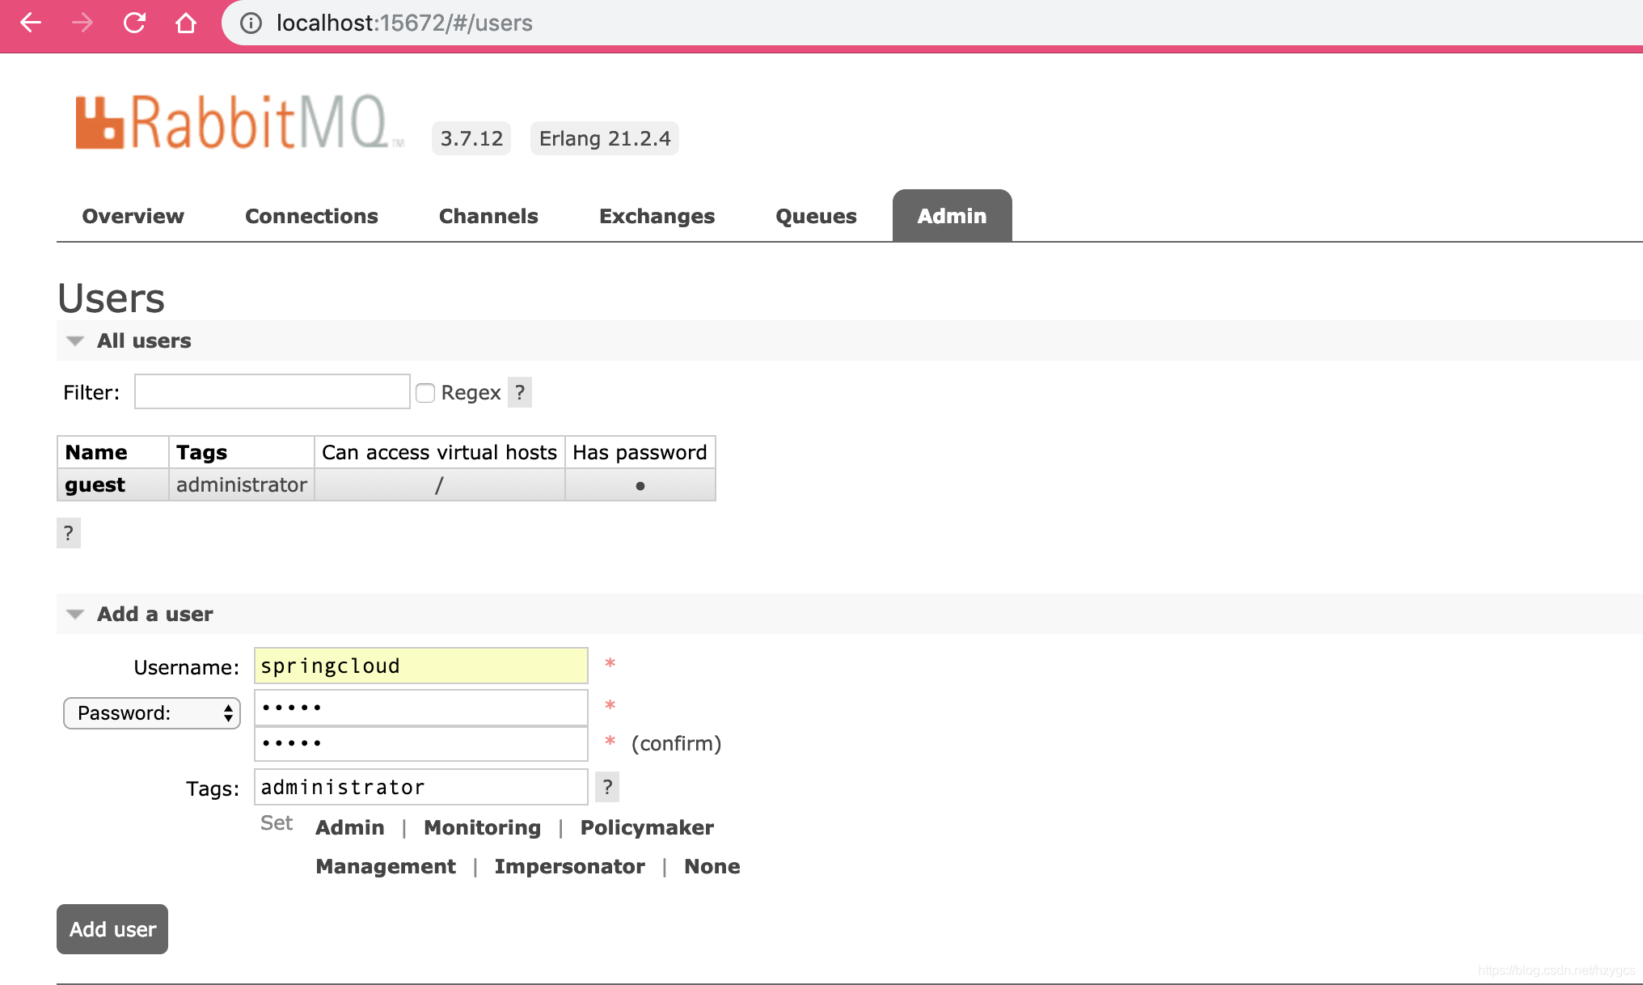Click the Has password column header
Screen dimensions: 1643x985
click(640, 452)
